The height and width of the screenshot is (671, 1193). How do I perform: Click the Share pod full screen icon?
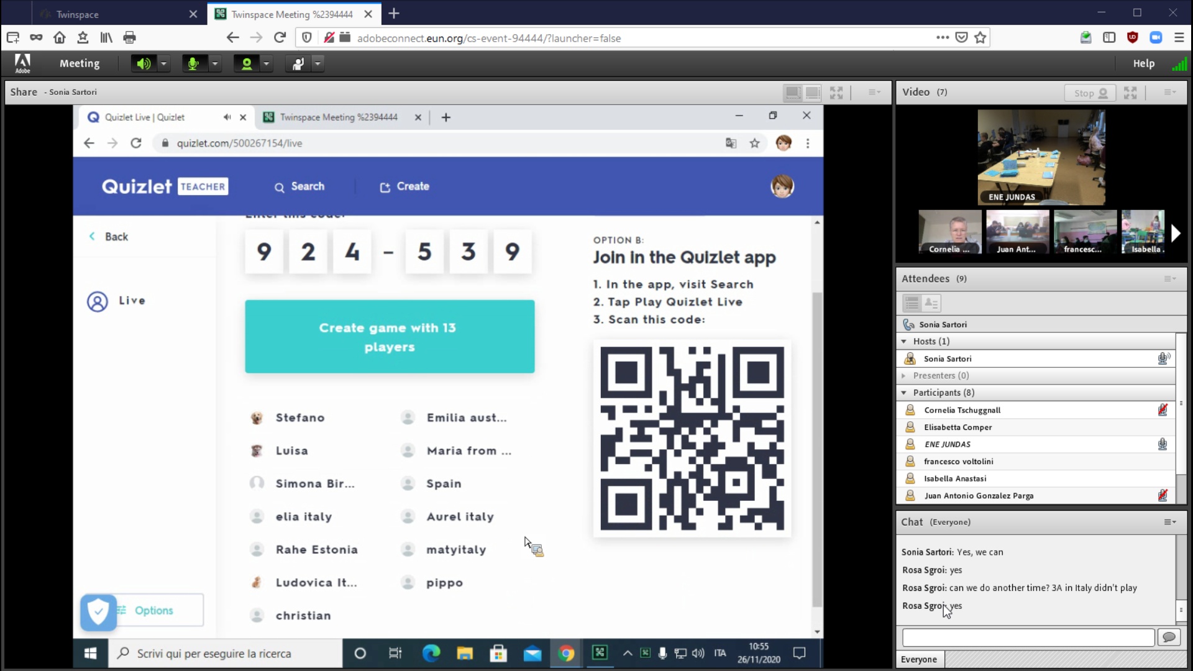(836, 93)
